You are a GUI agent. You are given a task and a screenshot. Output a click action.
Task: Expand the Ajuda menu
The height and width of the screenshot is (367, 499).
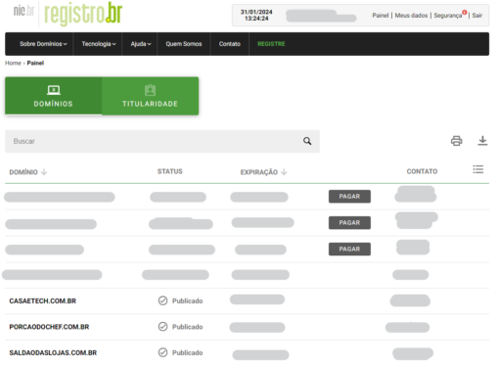(x=141, y=44)
